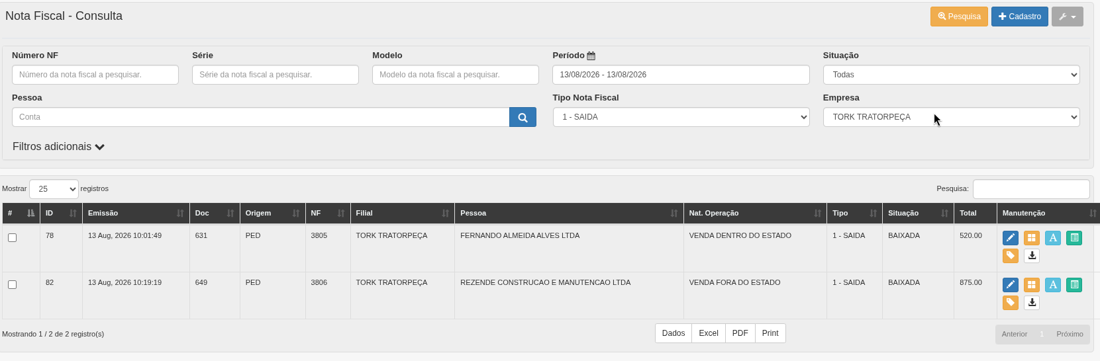Sort by the Nat. Operação column header

pyautogui.click(x=755, y=213)
